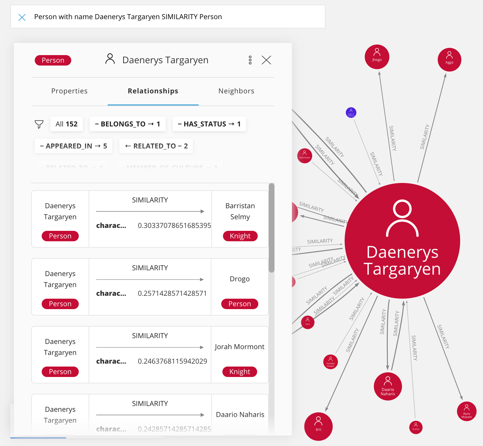Filter by HAS_STATUS relationships
Image resolution: width=483 pixels, height=446 pixels.
tap(209, 124)
